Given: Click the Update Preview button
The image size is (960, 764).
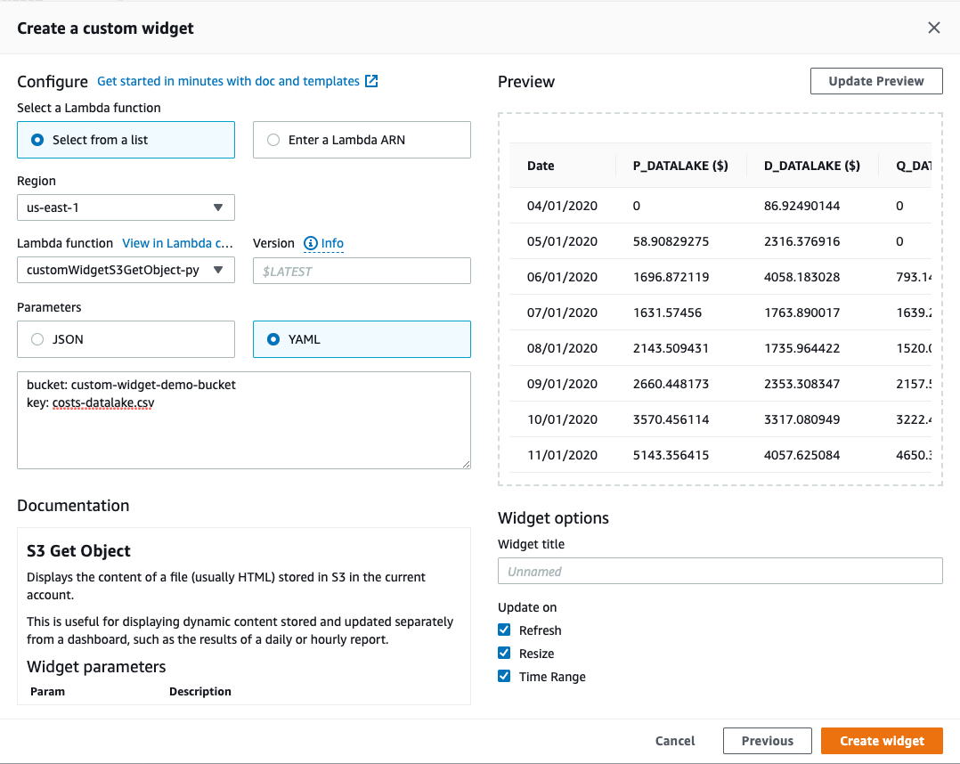Looking at the screenshot, I should (x=876, y=81).
